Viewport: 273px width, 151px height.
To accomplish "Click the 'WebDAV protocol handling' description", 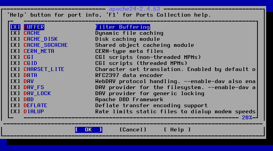I will (175, 82).
